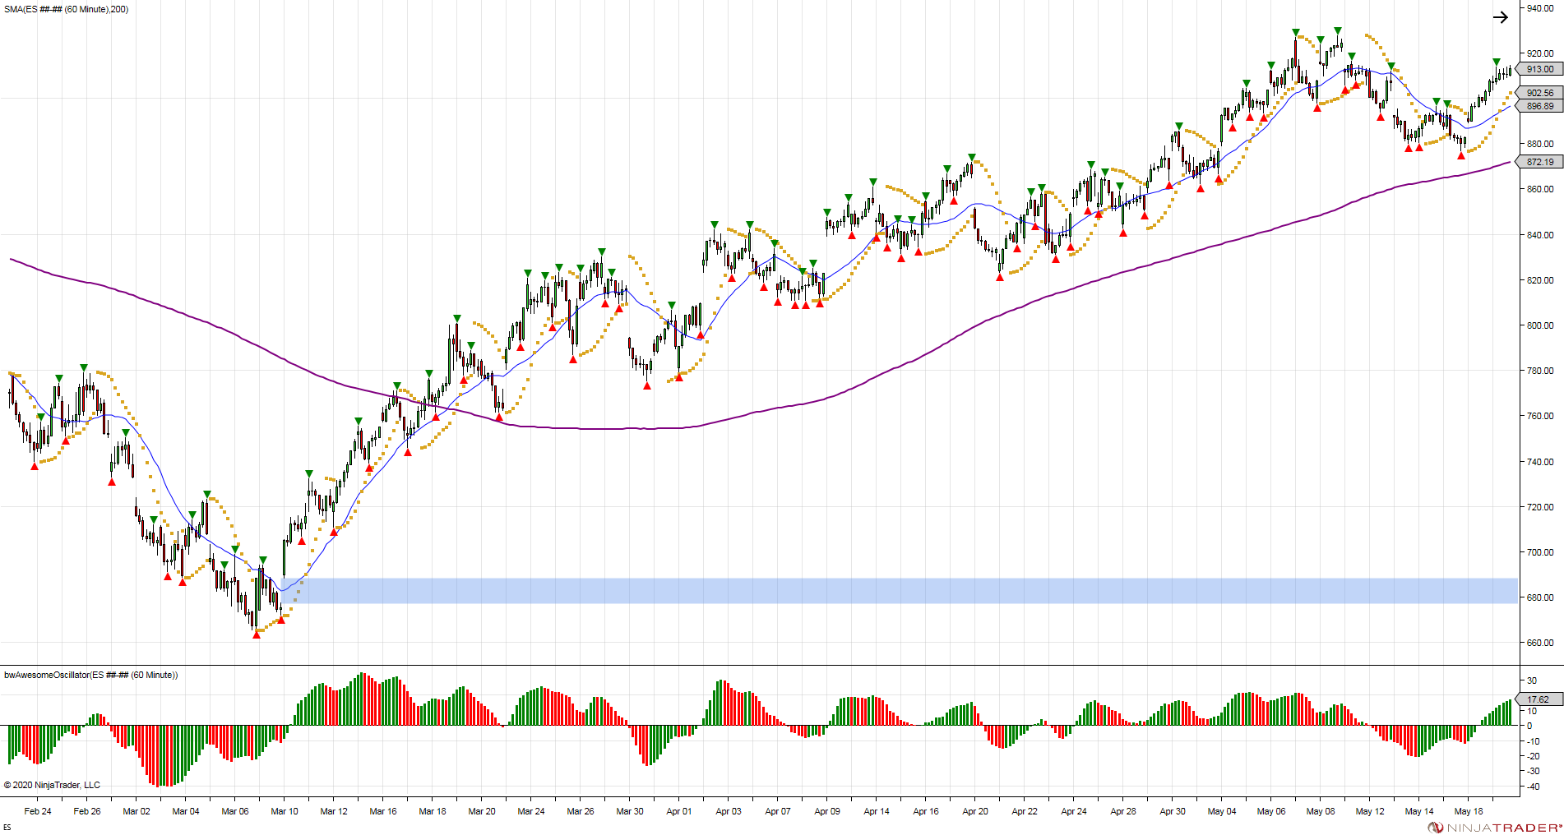Select the SMA(ES ##-## (60 Minute),200) indicator label

[x=67, y=9]
